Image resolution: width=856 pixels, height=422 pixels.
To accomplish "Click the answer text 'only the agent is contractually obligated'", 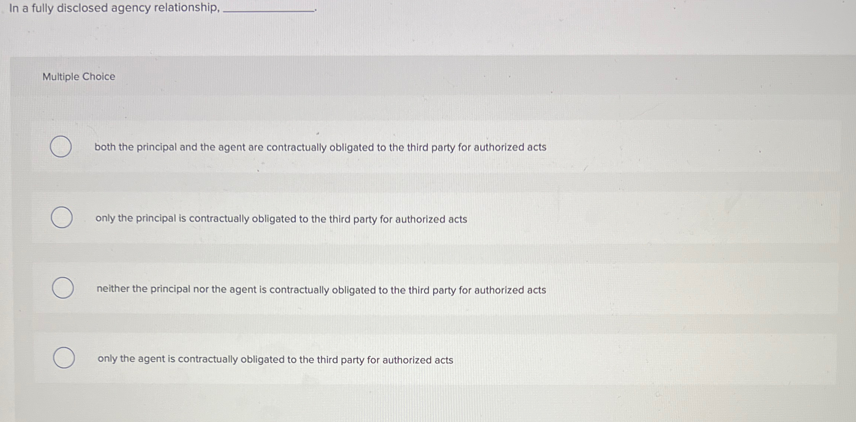I will pos(275,359).
